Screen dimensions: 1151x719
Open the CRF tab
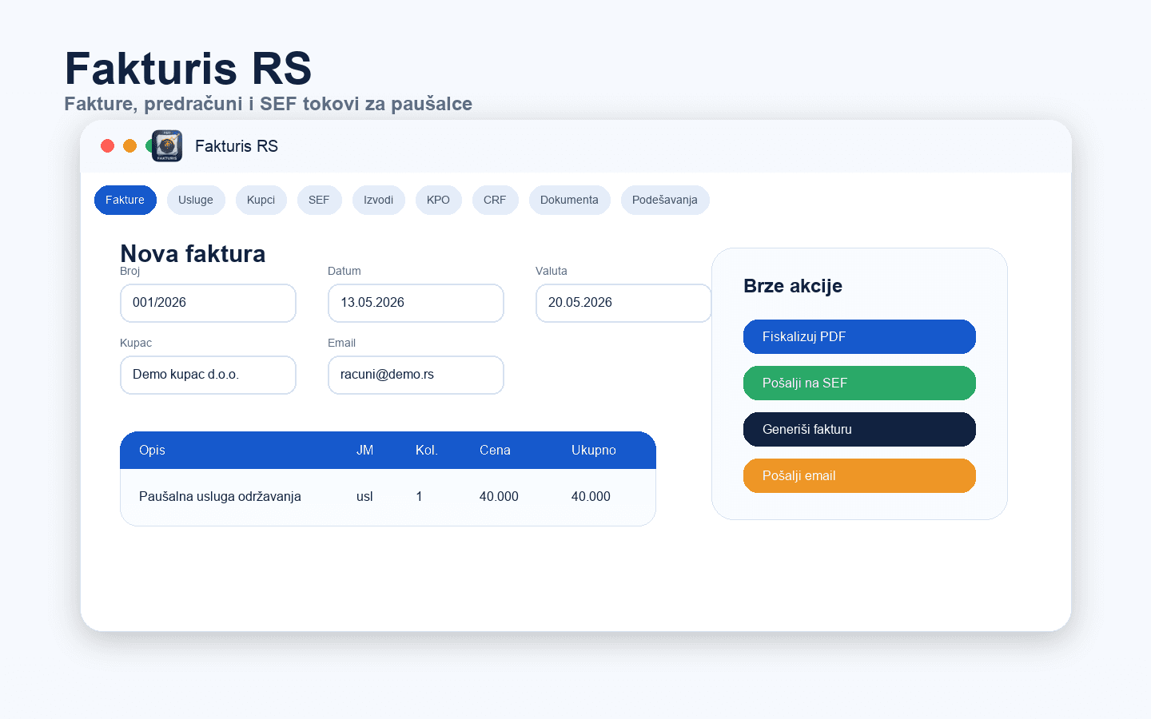pyautogui.click(x=495, y=200)
